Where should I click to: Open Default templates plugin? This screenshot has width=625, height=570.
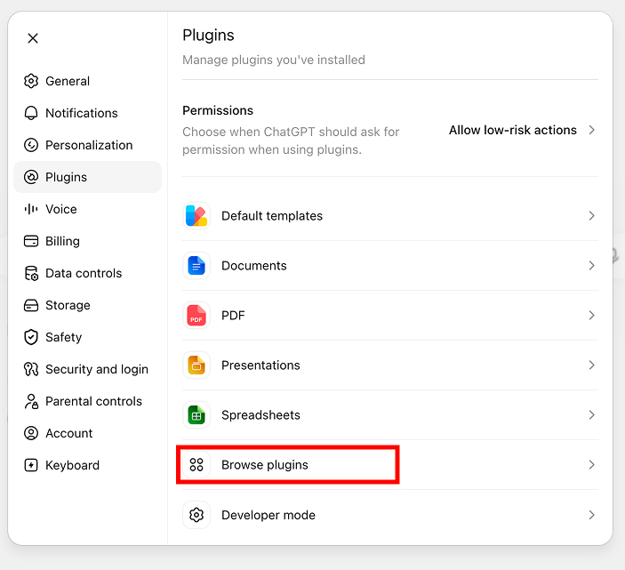pyautogui.click(x=390, y=216)
